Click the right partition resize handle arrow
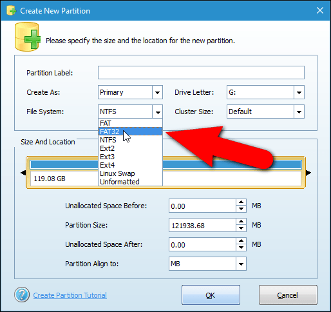The width and height of the screenshot is (331, 312). (x=308, y=173)
